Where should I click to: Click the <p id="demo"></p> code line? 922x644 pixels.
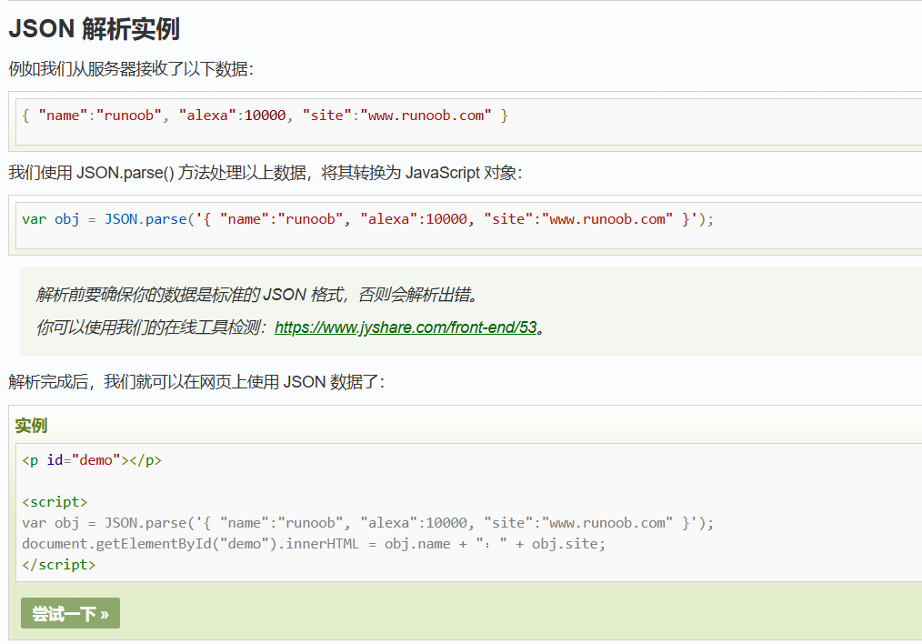(x=92, y=460)
